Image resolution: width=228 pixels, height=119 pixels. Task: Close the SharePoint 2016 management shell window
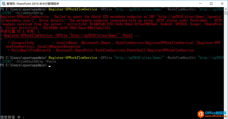[x=222, y=3]
